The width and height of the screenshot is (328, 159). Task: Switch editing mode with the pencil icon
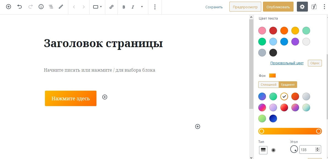point(61,7)
